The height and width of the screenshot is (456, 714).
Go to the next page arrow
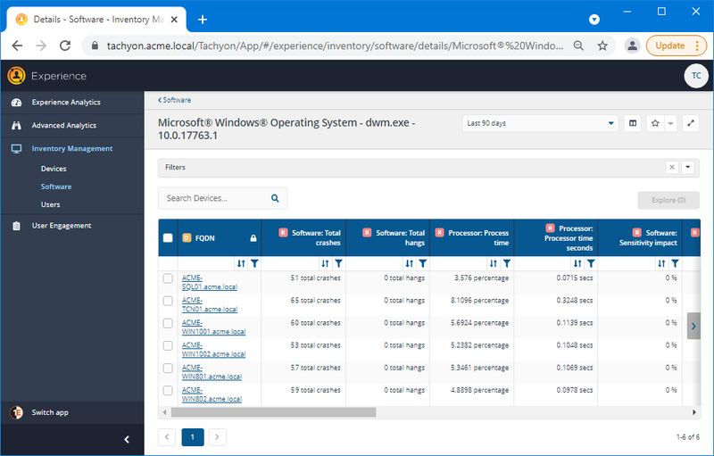pyautogui.click(x=217, y=437)
